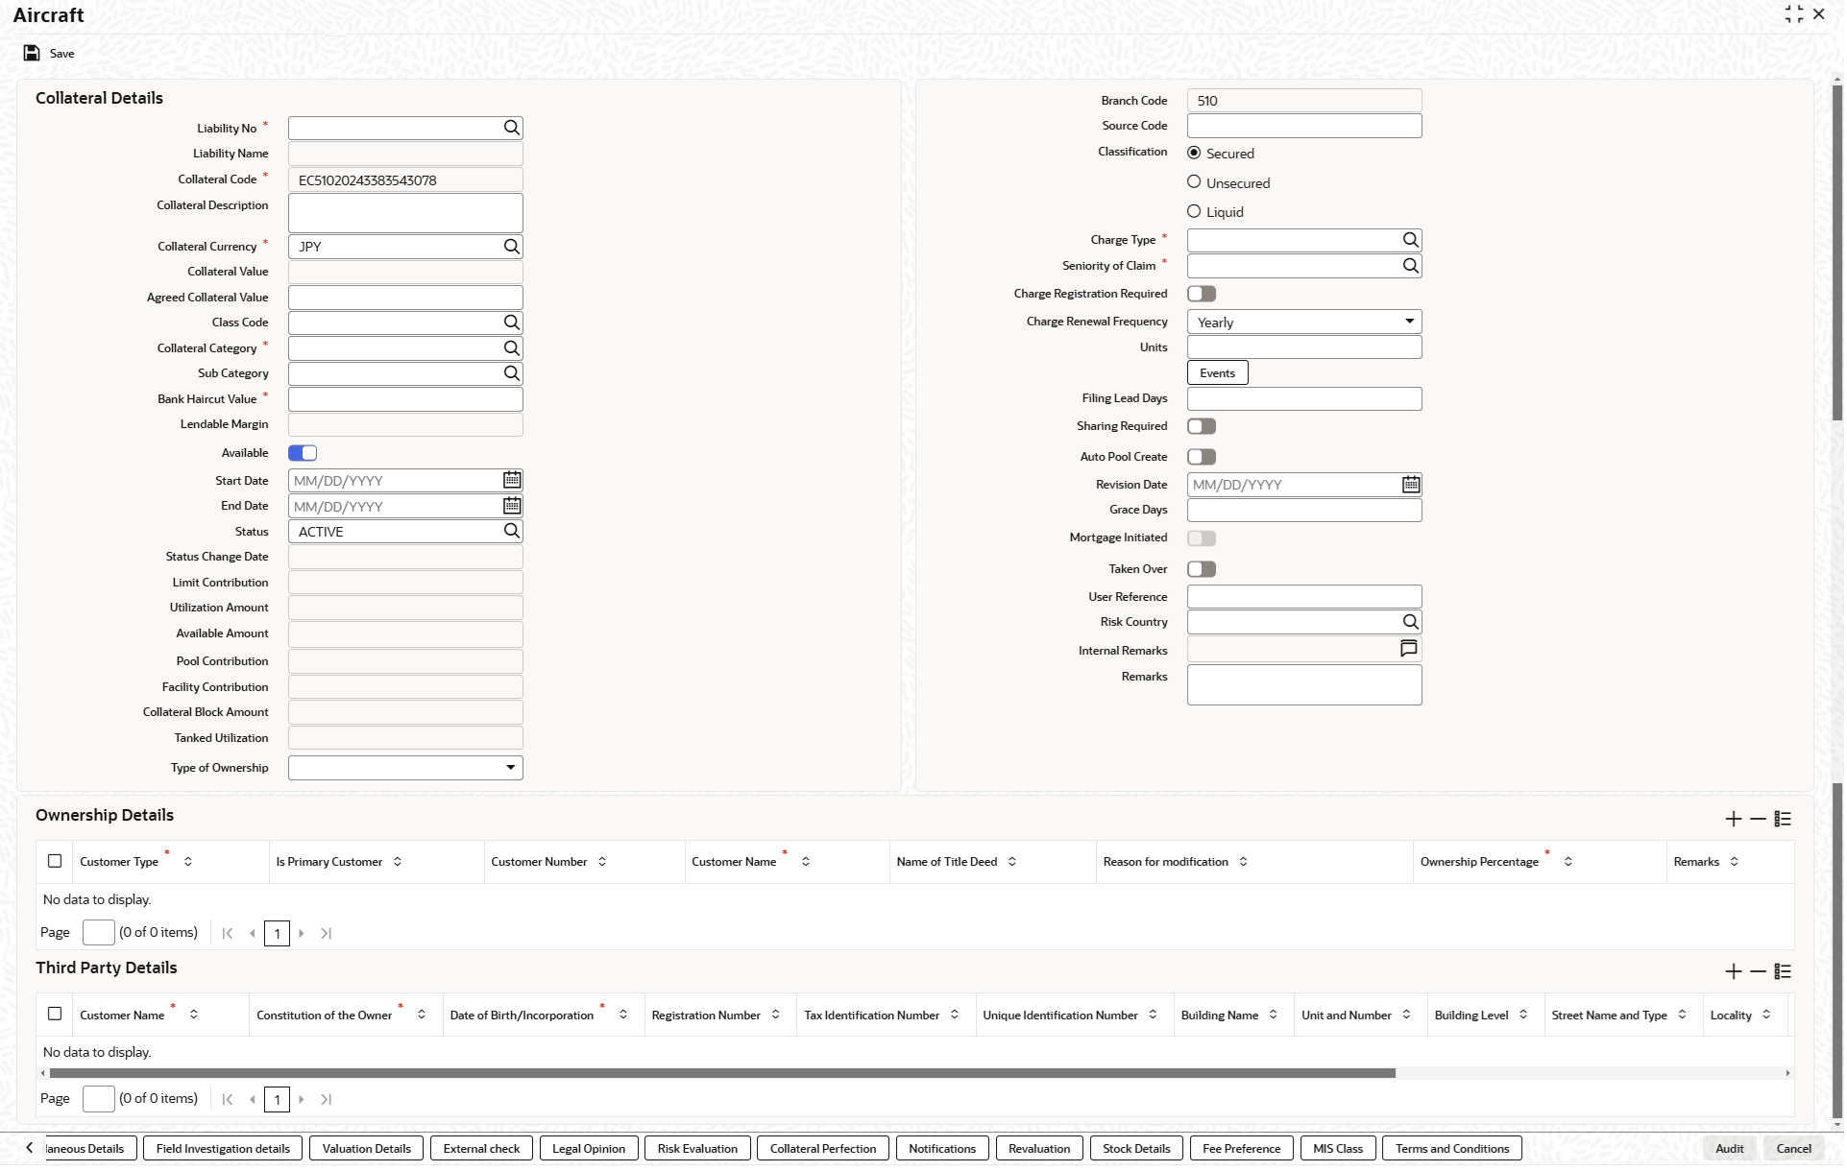
Task: Sort by Customer Type column
Action: [x=188, y=863]
